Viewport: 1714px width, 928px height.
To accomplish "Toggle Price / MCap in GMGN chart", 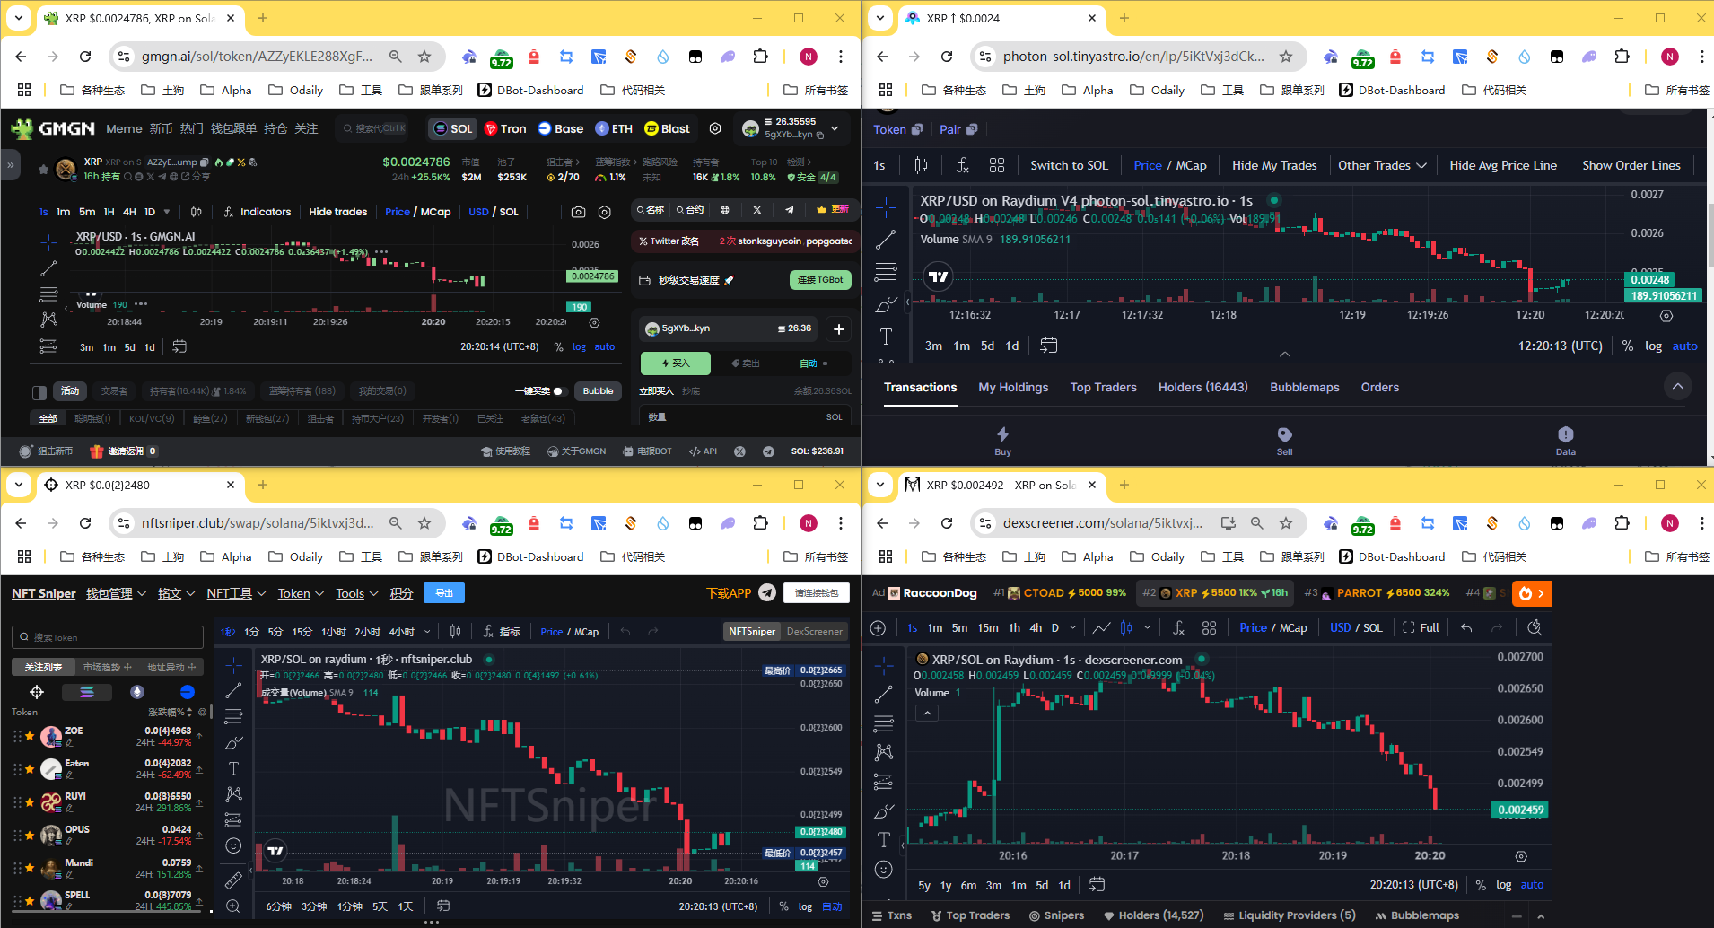I will pyautogui.click(x=417, y=212).
